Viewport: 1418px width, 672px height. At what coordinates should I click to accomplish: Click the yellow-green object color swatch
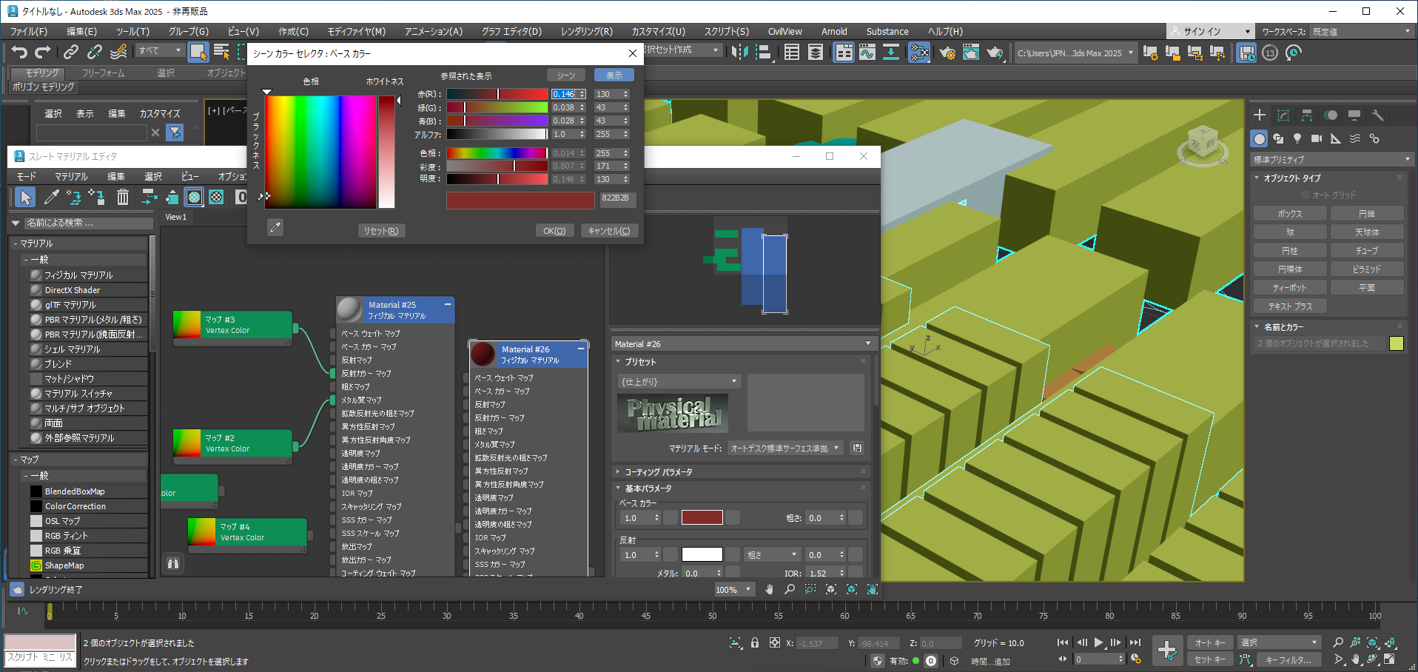(1397, 343)
